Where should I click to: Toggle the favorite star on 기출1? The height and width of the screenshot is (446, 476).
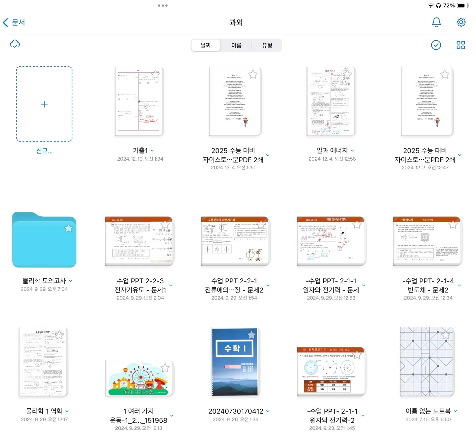point(155,74)
